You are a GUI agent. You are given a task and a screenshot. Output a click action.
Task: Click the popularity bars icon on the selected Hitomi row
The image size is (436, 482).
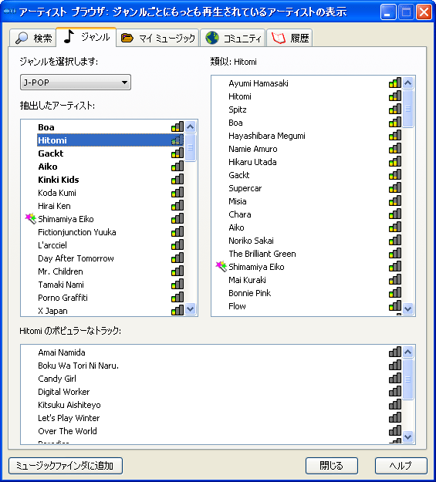click(177, 140)
